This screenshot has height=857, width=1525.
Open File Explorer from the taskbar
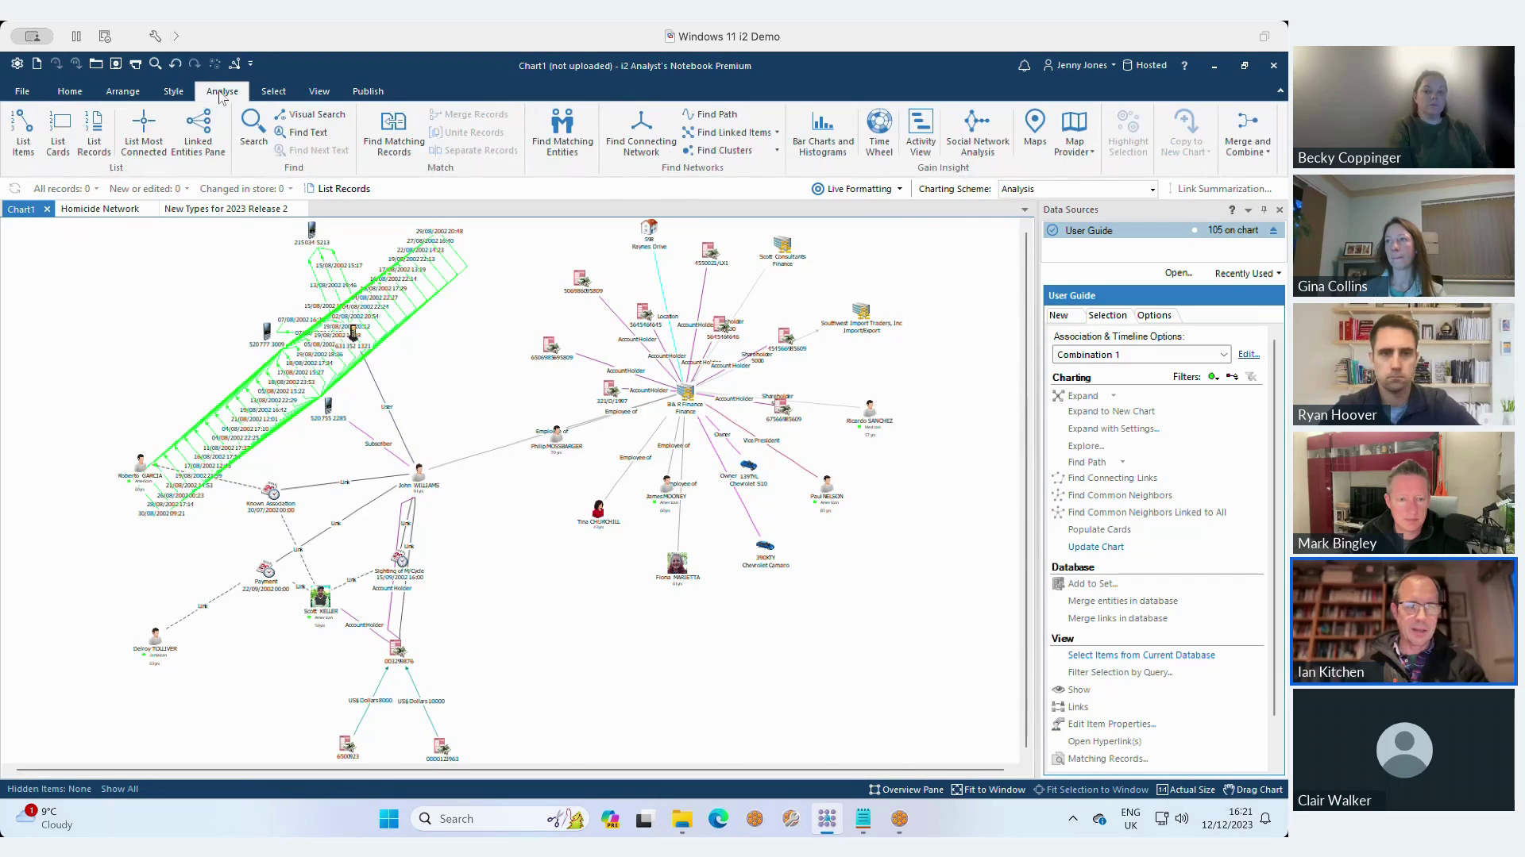tap(681, 819)
